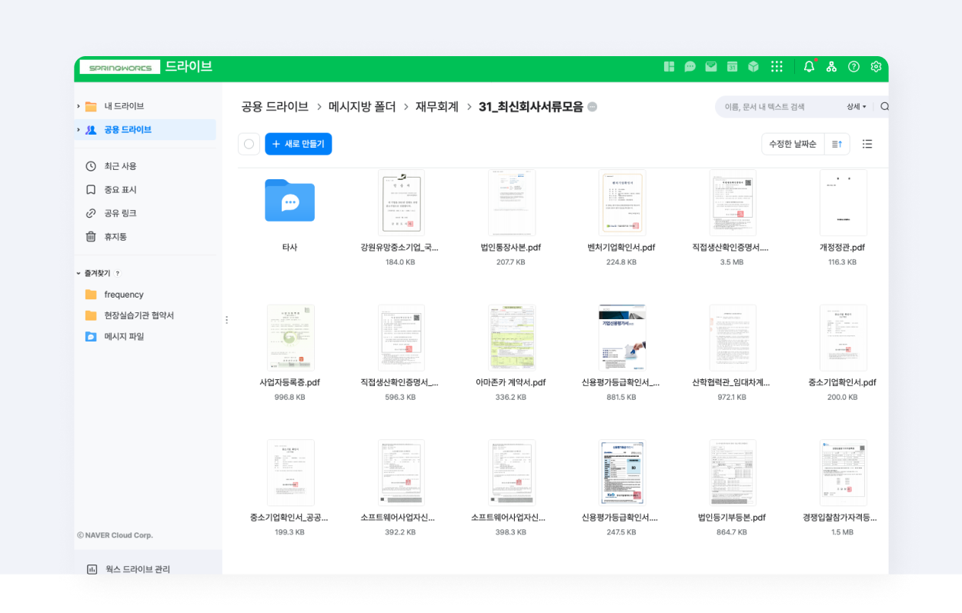
Task: Open the 수정한 날짜순 sort dropdown
Action: pyautogui.click(x=793, y=144)
